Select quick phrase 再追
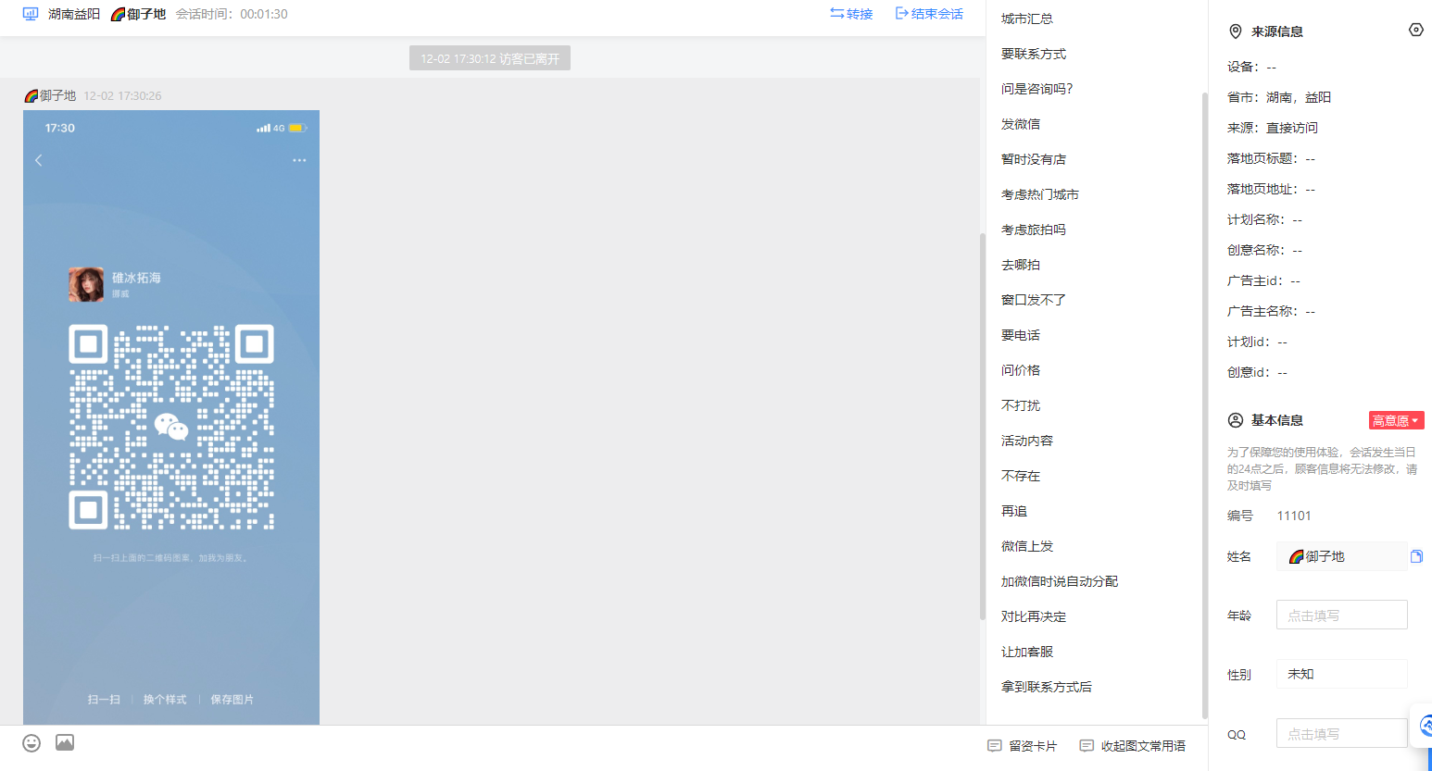 1013,511
